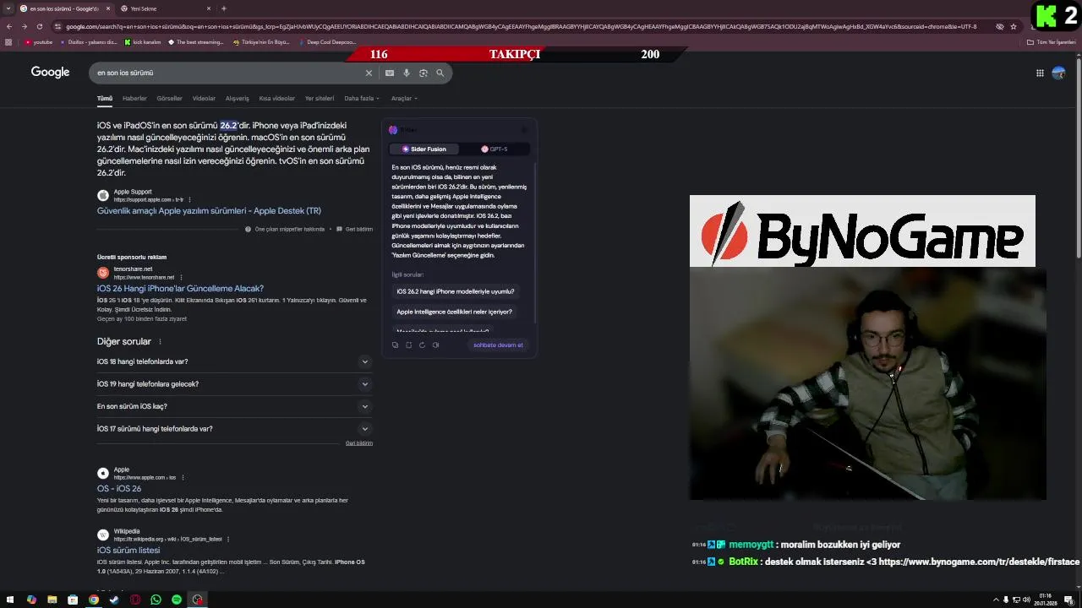
Task: Select the Kısa videolar search tab
Action: tap(277, 98)
